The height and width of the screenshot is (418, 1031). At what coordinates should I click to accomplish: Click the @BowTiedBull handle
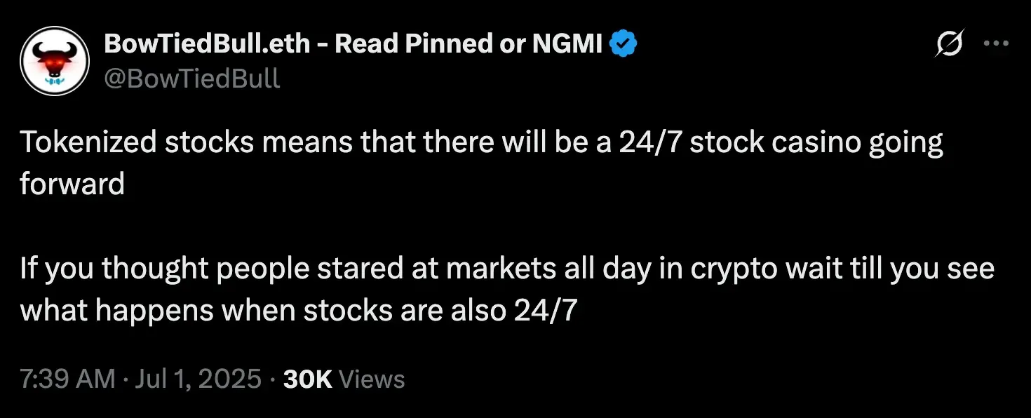tap(194, 79)
